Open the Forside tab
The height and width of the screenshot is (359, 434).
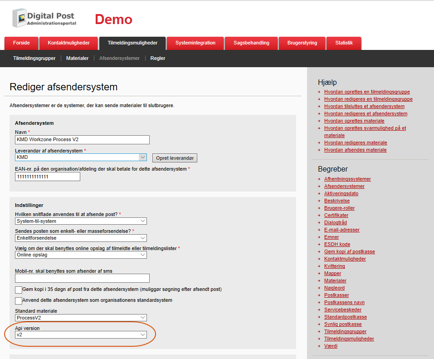(21, 43)
